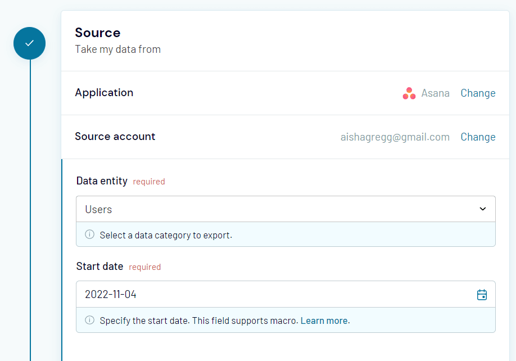Click the info icon beside the data category hint
This screenshot has width=516, height=361.
point(89,234)
